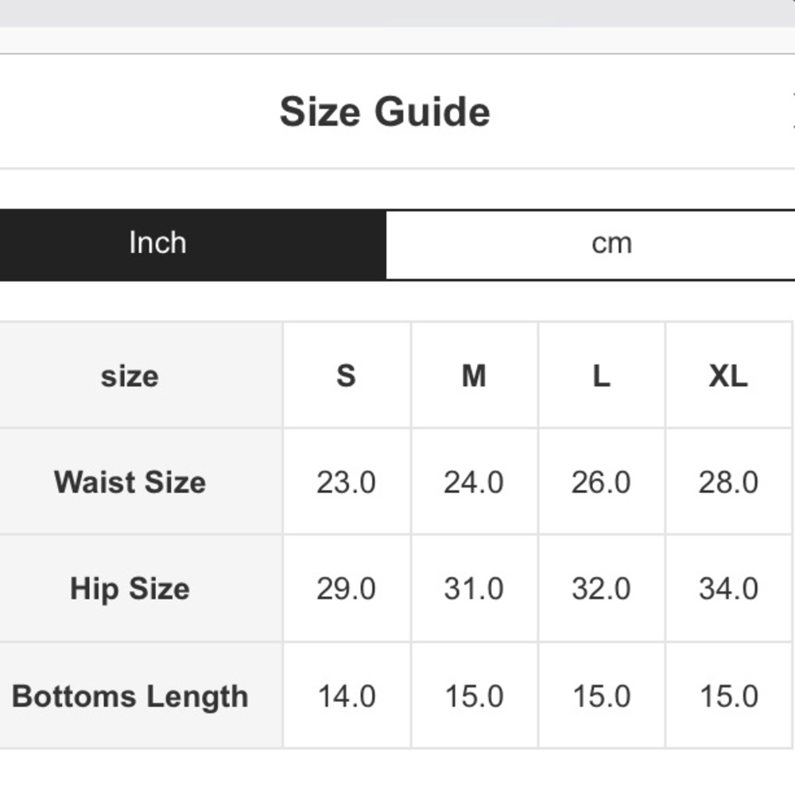Select the M size column header
Image resolution: width=795 pixels, height=795 pixels.
(x=474, y=376)
